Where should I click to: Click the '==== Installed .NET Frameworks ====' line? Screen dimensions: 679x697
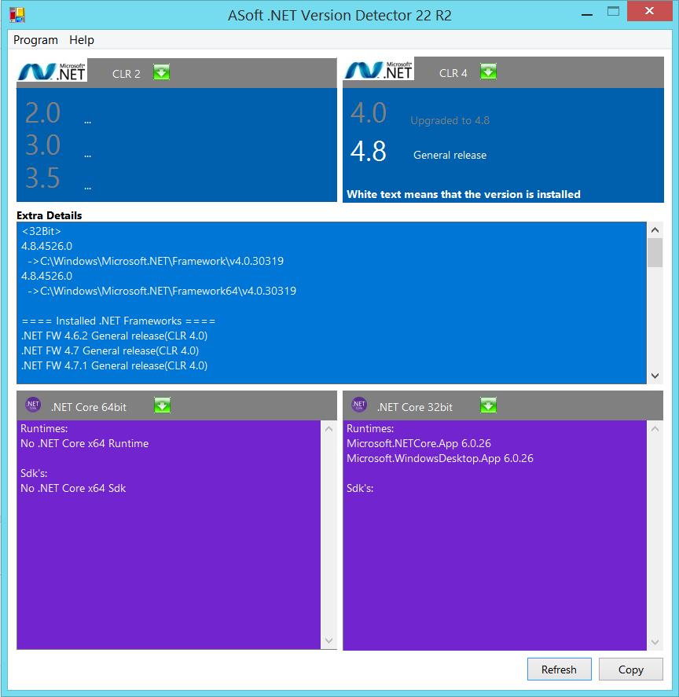coord(119,321)
